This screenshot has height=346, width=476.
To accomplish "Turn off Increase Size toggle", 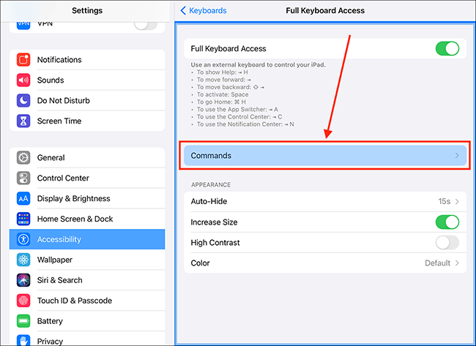I will tap(447, 222).
